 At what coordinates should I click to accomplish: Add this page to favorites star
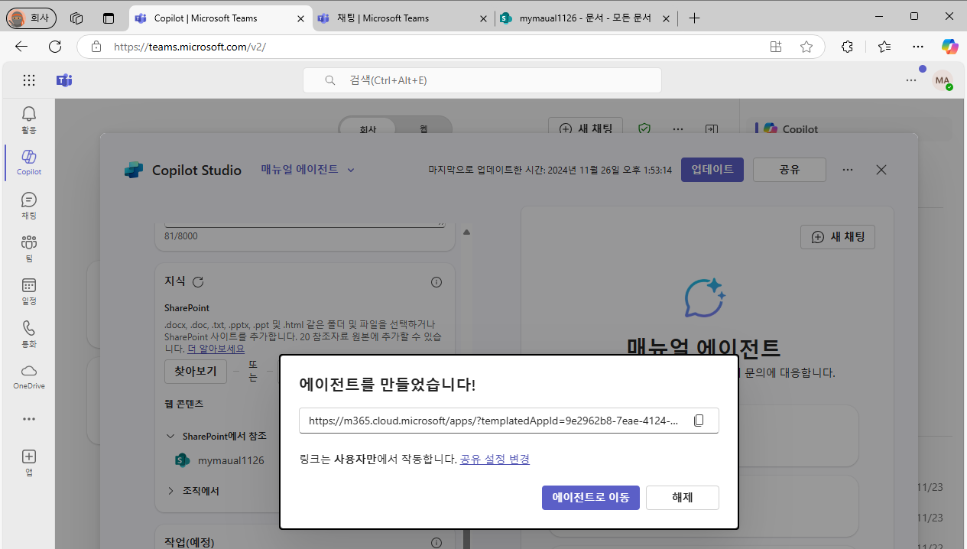(806, 47)
